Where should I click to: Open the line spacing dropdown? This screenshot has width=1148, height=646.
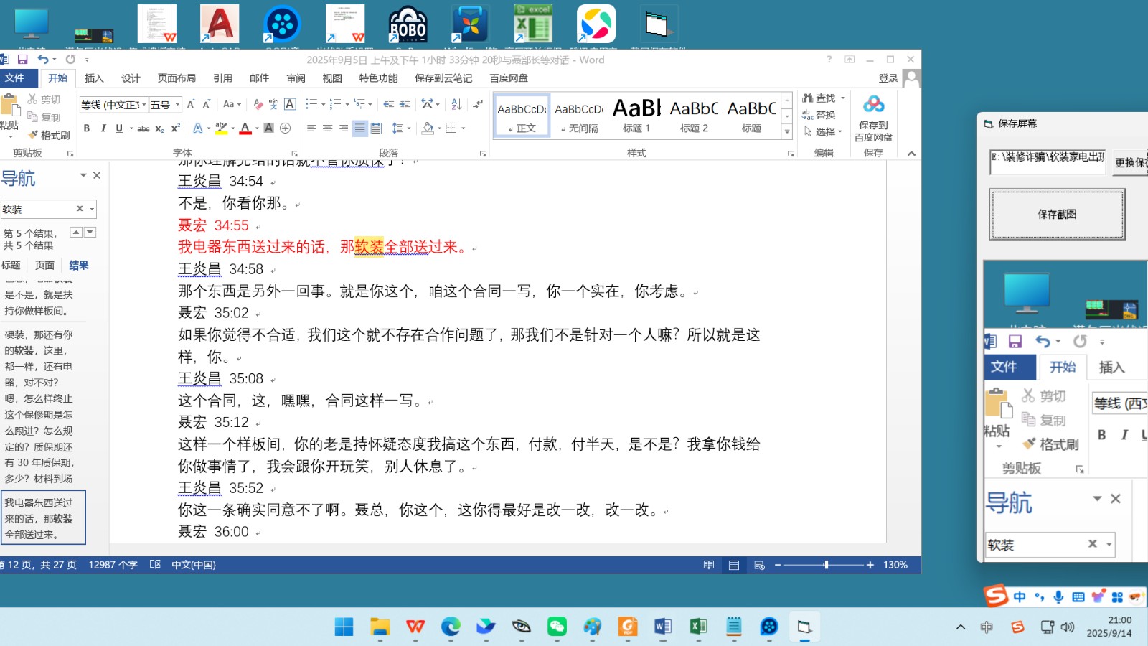click(400, 128)
